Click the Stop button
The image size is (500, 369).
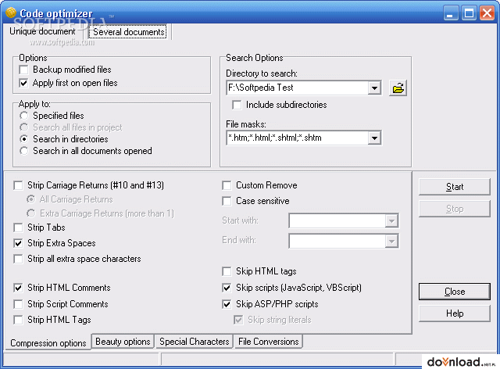point(455,209)
